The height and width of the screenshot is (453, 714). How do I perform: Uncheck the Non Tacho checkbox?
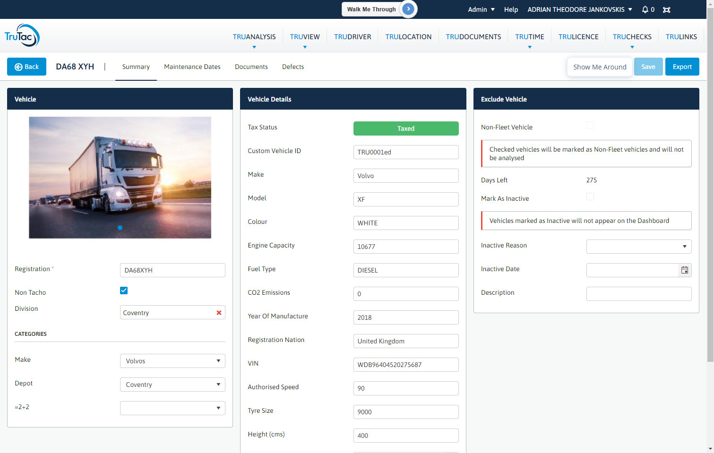coord(123,290)
